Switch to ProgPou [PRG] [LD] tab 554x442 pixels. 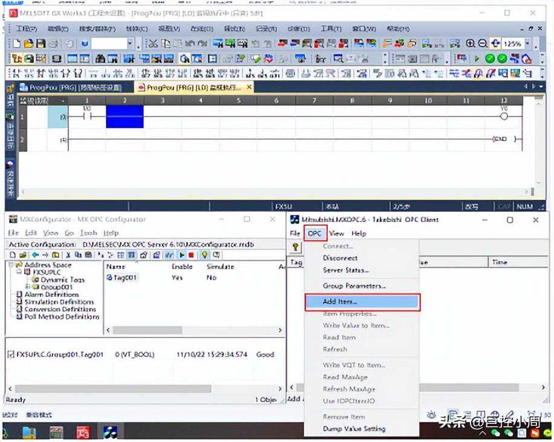coord(192,88)
